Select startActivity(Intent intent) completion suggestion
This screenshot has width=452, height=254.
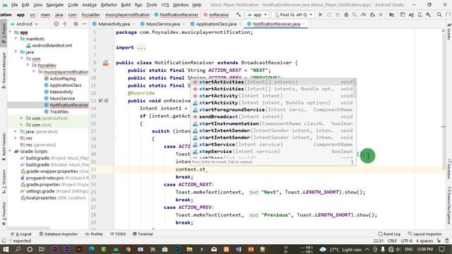[273, 96]
